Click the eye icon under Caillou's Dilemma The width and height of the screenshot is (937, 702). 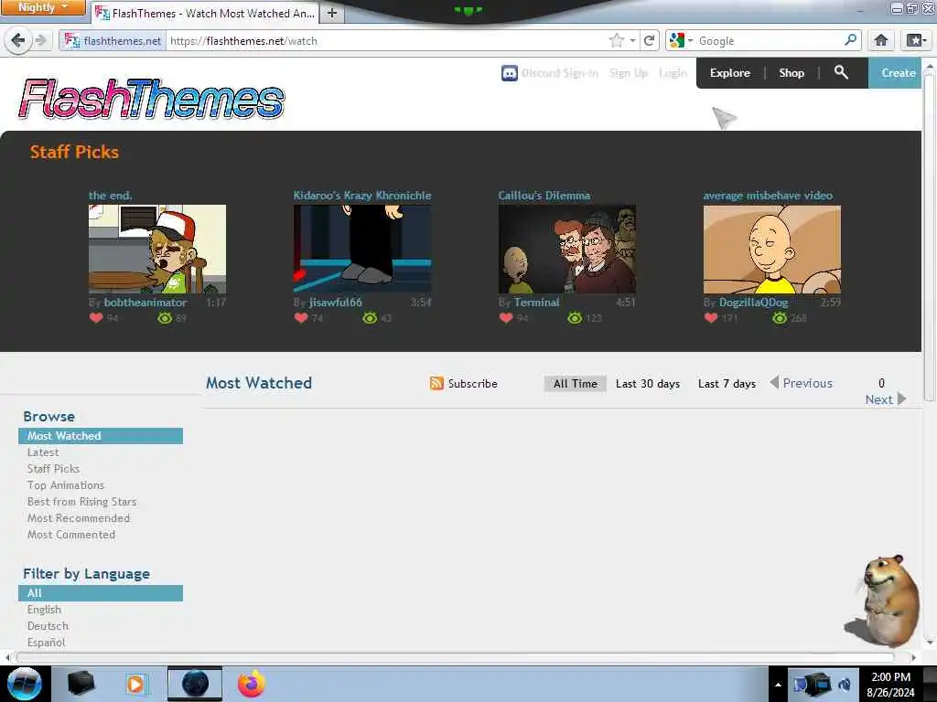[x=575, y=317]
